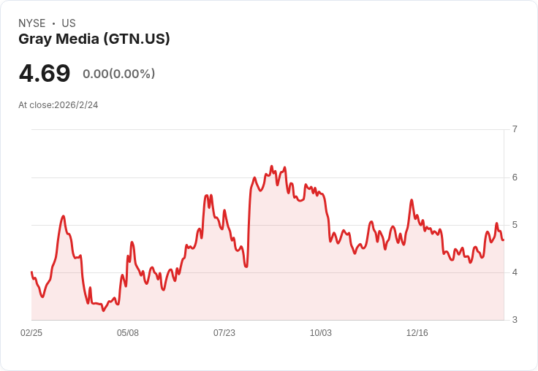Click the price line's leftmost starting point
Viewport: 538px width, 371px height.
(x=31, y=272)
